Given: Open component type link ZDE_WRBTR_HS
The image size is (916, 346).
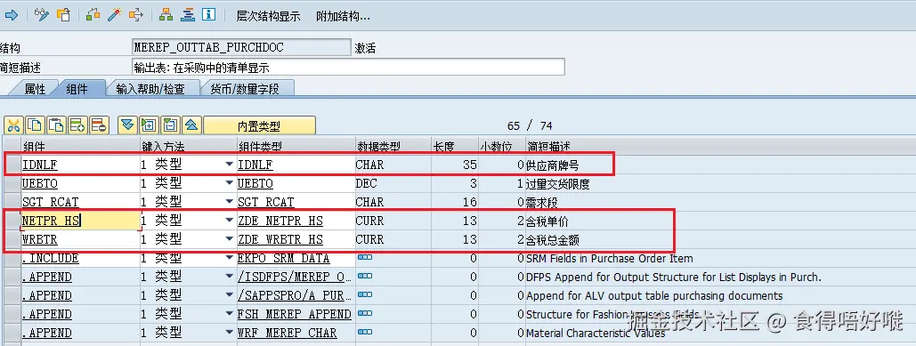Looking at the screenshot, I should [x=280, y=240].
